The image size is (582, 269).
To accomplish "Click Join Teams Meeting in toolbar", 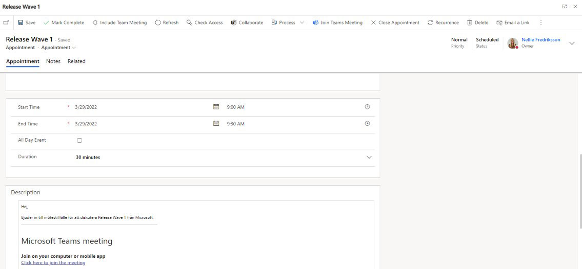I will [337, 23].
